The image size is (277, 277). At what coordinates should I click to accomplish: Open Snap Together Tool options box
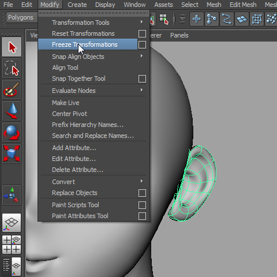point(142,78)
